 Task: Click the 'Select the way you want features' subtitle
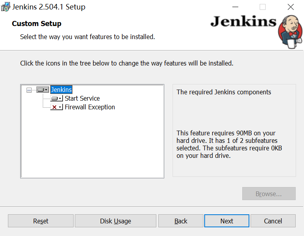click(87, 37)
